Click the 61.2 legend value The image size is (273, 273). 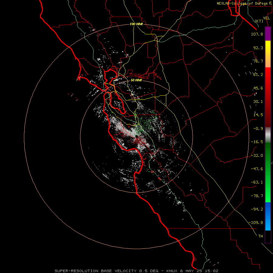pos(258,75)
